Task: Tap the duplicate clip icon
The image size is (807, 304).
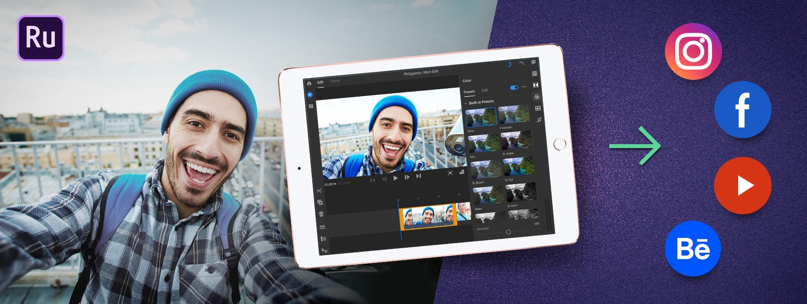Action: 320,202
